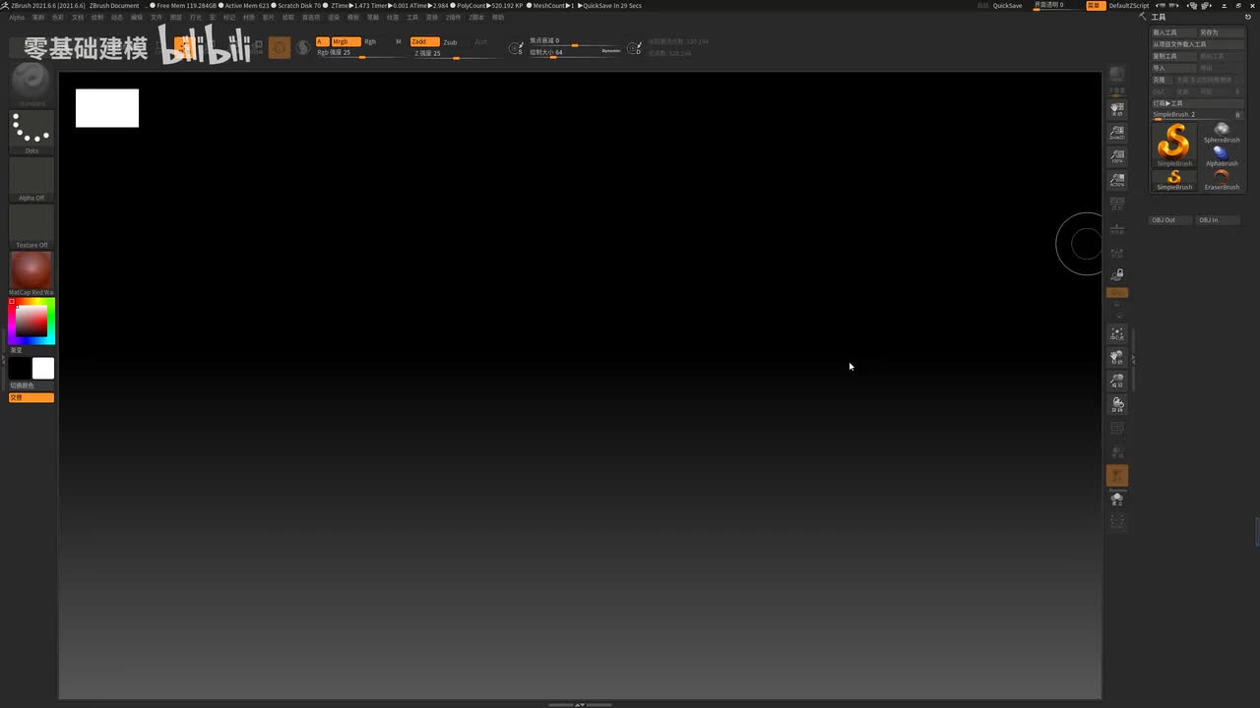
Task: Open the Alpha menu
Action: [x=17, y=18]
